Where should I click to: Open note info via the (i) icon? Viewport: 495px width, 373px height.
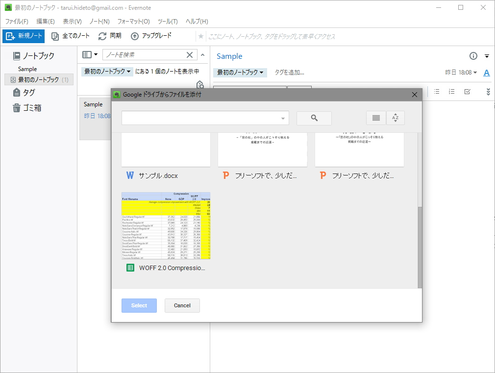pyautogui.click(x=473, y=56)
